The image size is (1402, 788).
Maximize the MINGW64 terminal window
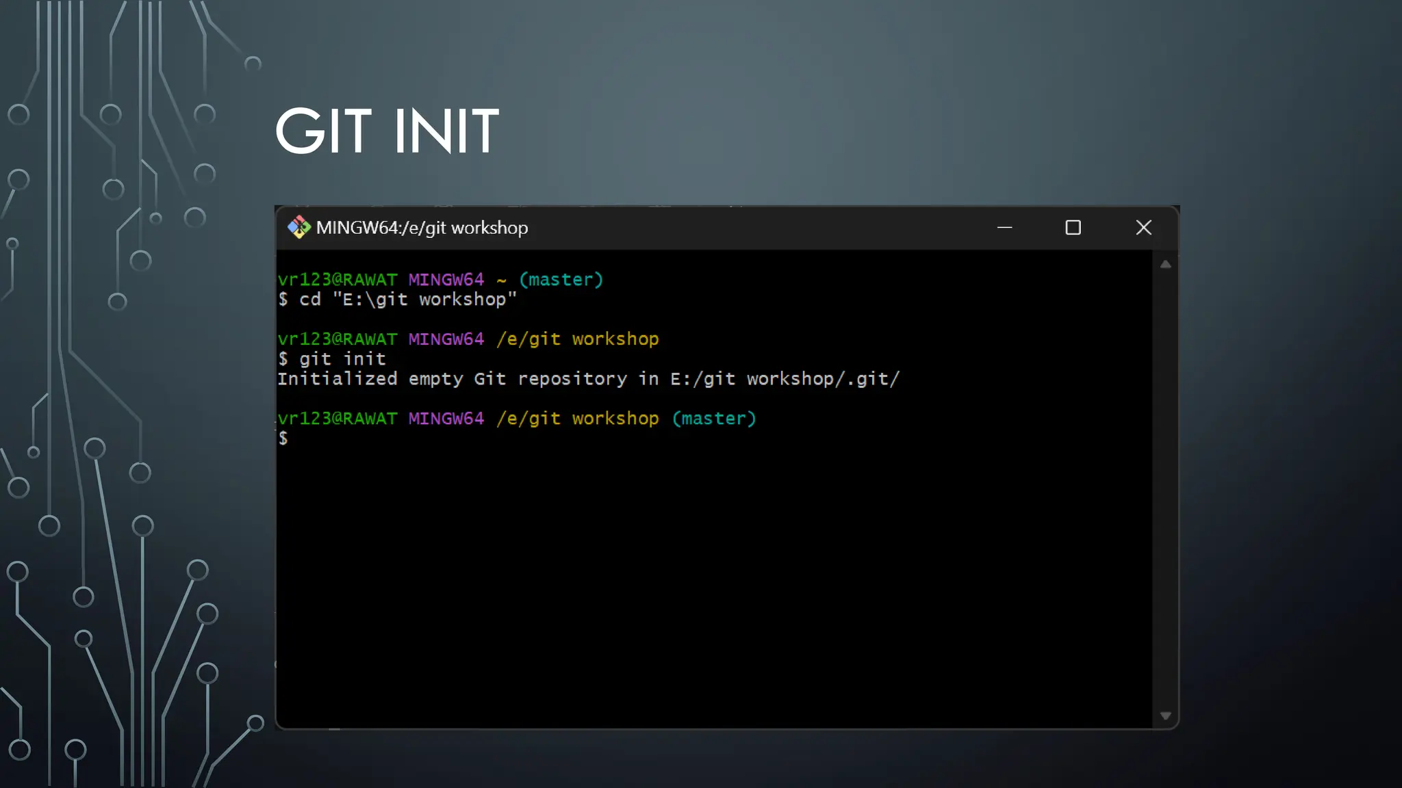tap(1073, 227)
